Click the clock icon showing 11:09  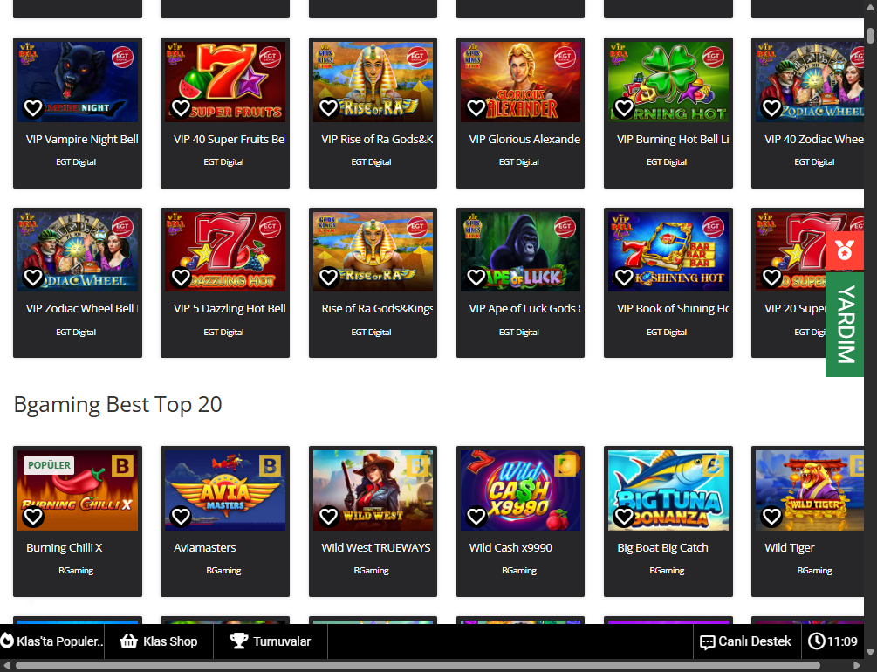pos(816,641)
